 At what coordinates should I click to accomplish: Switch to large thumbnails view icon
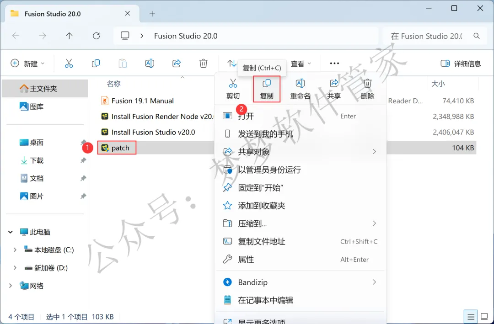[484, 316]
